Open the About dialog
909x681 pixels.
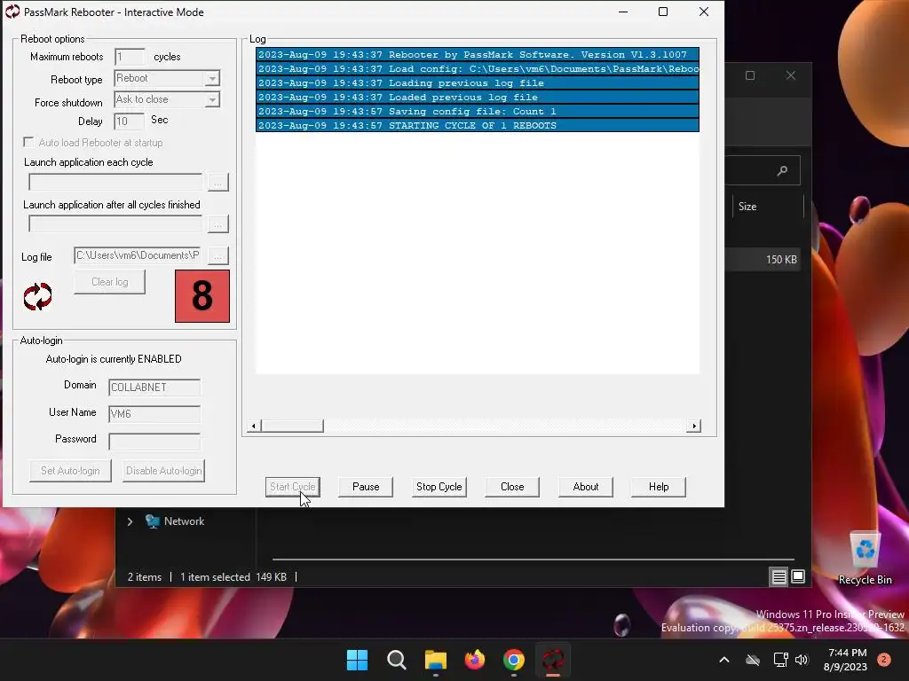point(586,487)
